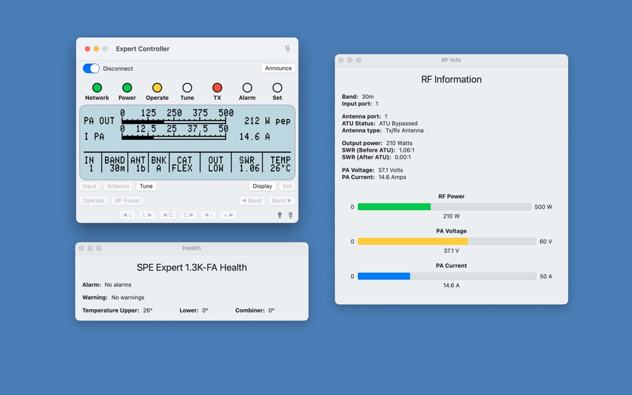Toggle the Disconnect switch
The width and height of the screenshot is (632, 395).
(90, 68)
